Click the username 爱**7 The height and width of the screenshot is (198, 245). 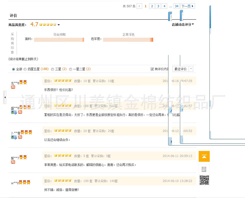click(15, 158)
